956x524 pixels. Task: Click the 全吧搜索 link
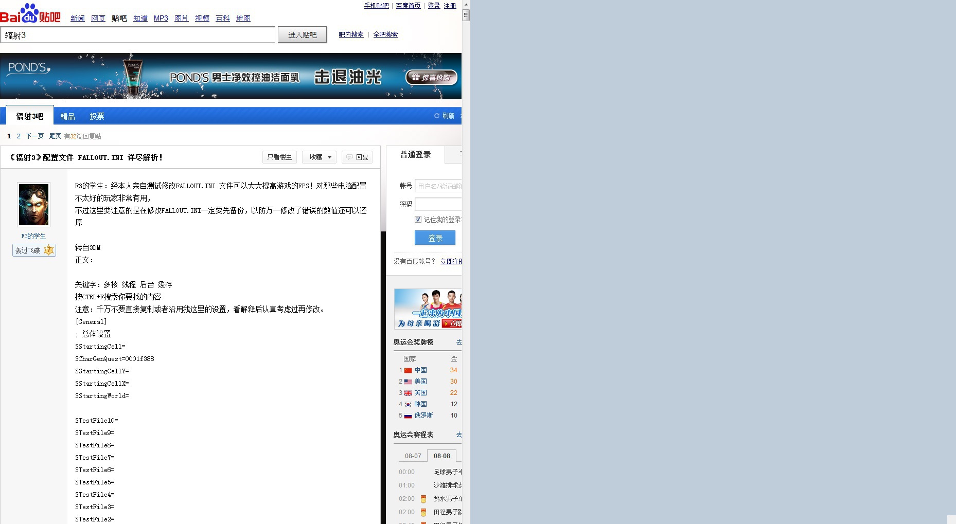pyautogui.click(x=386, y=34)
